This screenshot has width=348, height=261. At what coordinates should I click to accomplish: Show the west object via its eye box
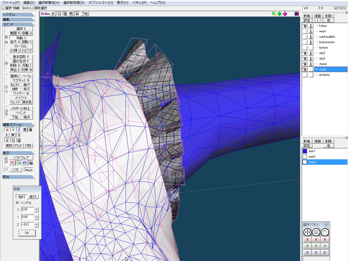click(305, 32)
